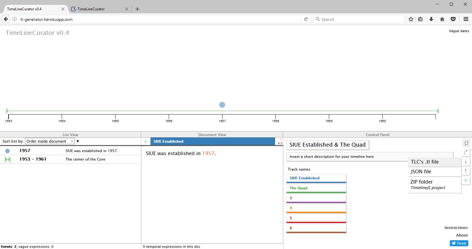The width and height of the screenshot is (472, 249).
Task: Click the home icon in Control Panel
Action: point(466,143)
